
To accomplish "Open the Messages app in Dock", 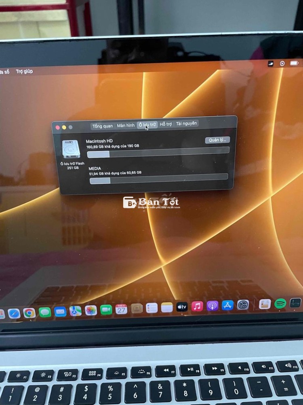I will coord(45,312).
